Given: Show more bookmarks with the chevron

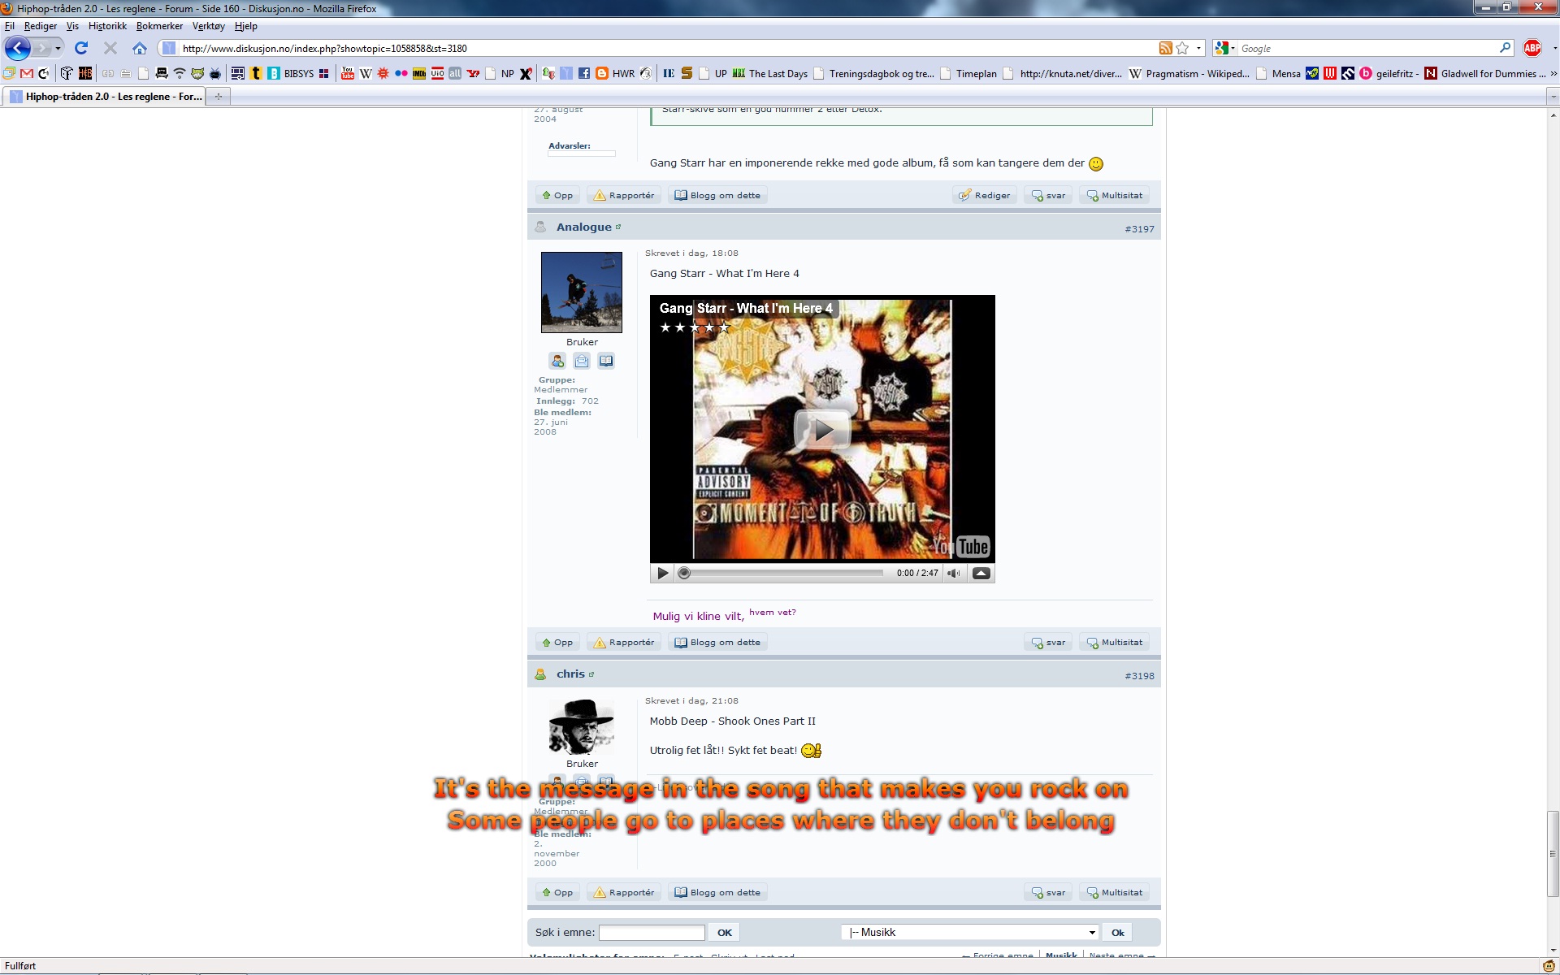Looking at the screenshot, I should pos(1553,73).
